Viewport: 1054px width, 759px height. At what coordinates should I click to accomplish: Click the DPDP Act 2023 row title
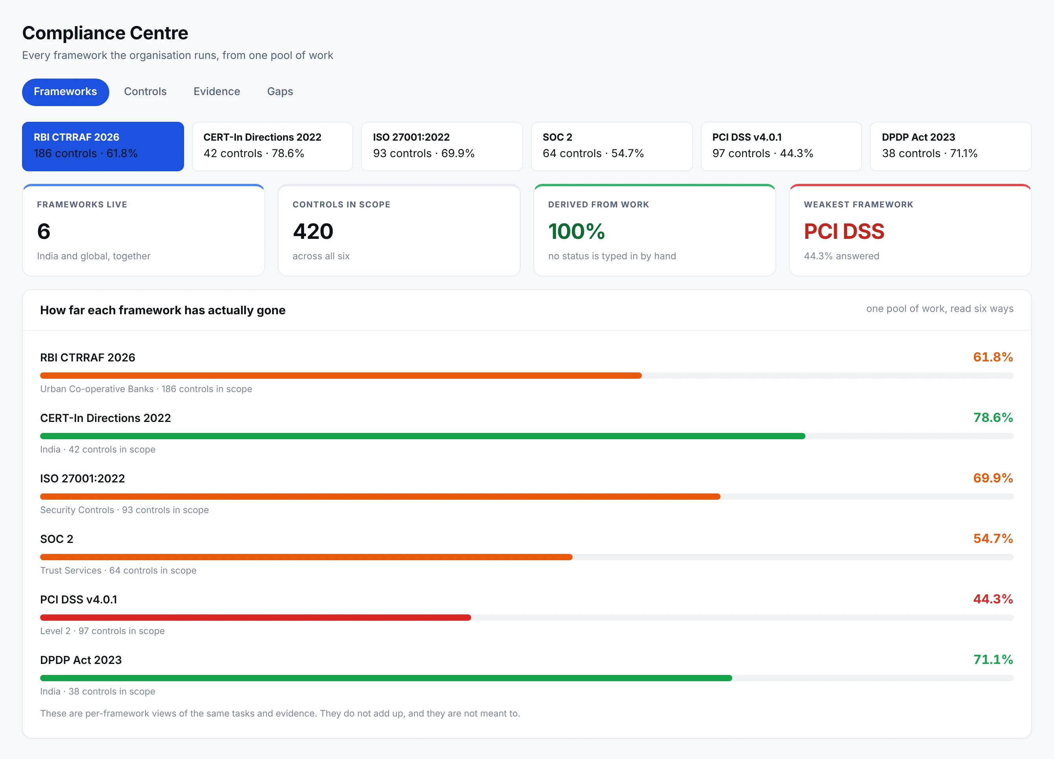(x=81, y=660)
